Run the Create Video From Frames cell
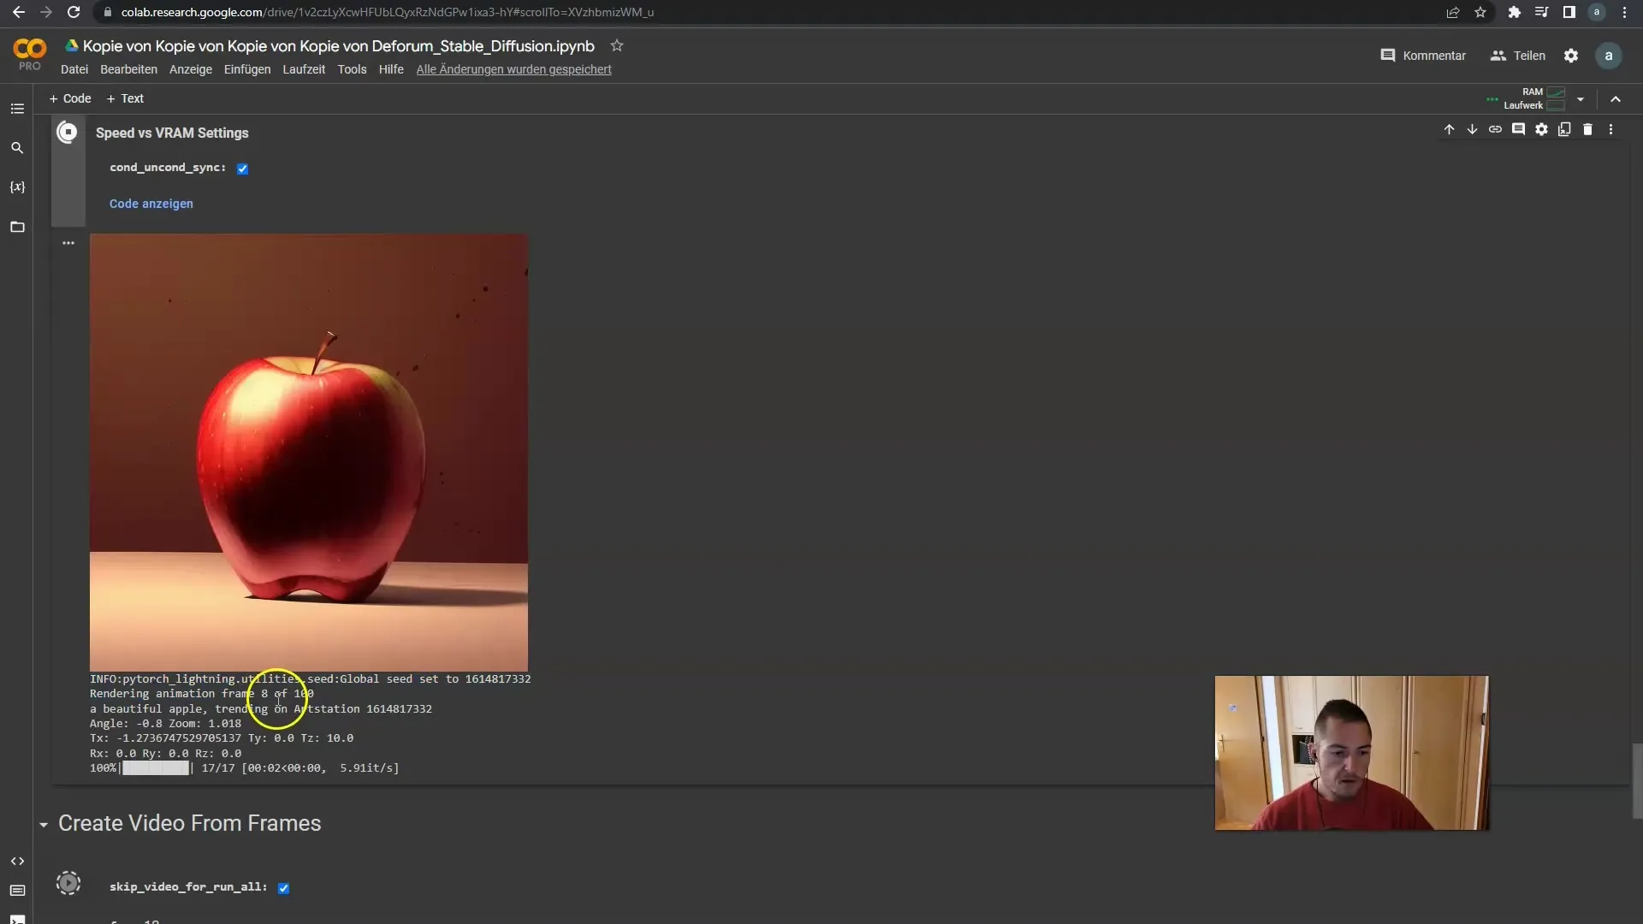This screenshot has width=1643, height=924. click(68, 883)
